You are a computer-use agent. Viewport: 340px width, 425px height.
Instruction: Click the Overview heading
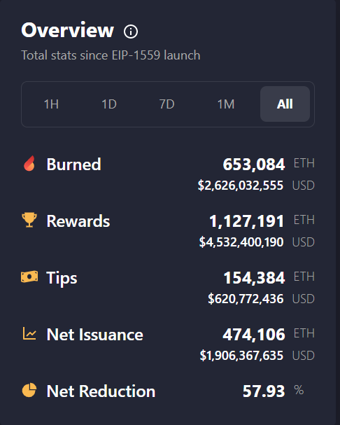point(67,30)
